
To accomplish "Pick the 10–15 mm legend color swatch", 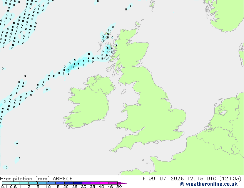I will [51, 183].
